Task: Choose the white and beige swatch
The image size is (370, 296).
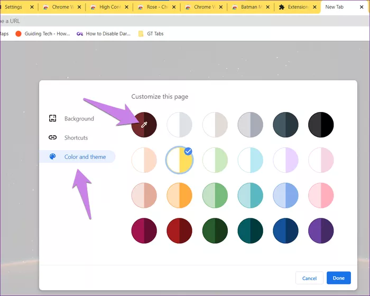Action: pos(215,125)
